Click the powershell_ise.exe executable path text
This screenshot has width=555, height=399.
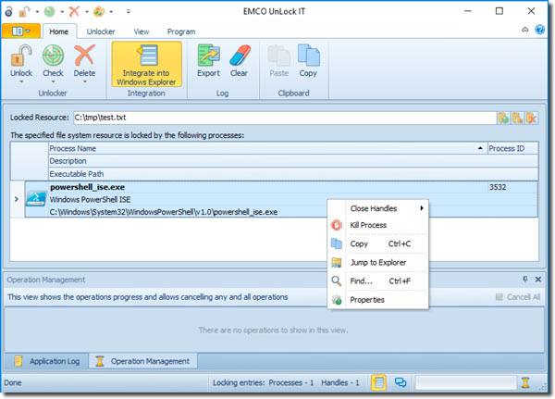coord(164,212)
